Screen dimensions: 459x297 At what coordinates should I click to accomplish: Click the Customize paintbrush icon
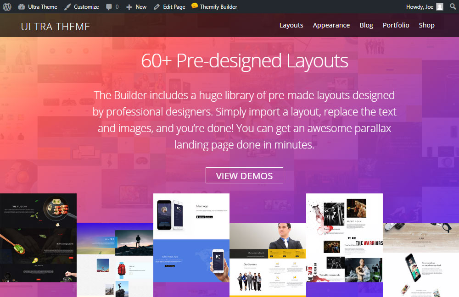67,7
